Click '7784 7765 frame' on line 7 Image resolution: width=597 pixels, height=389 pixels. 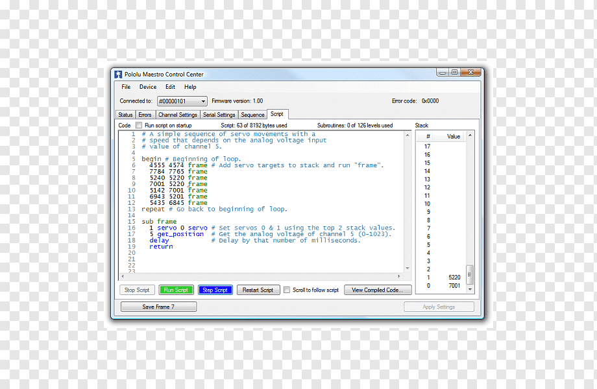tap(178, 172)
